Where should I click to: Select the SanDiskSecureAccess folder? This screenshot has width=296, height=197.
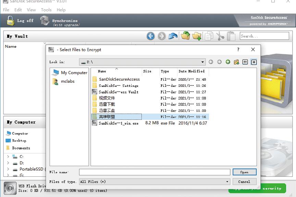(119, 79)
